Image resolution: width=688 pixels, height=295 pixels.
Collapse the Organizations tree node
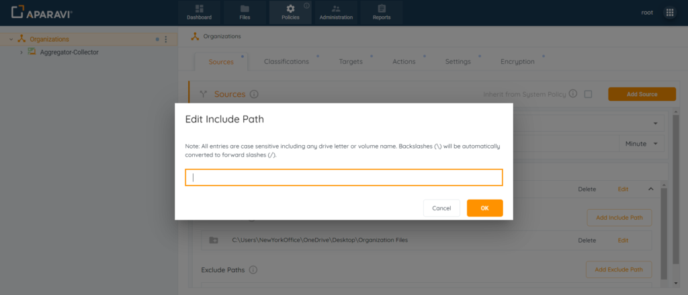point(11,40)
